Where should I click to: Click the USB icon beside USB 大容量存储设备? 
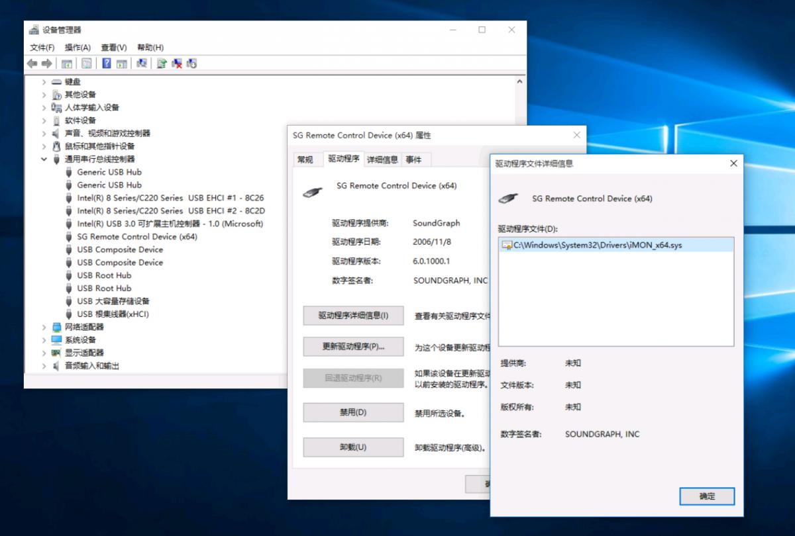69,301
